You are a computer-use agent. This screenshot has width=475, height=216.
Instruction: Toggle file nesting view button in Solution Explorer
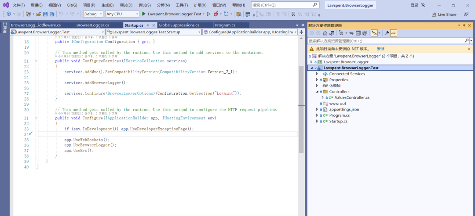374,33
